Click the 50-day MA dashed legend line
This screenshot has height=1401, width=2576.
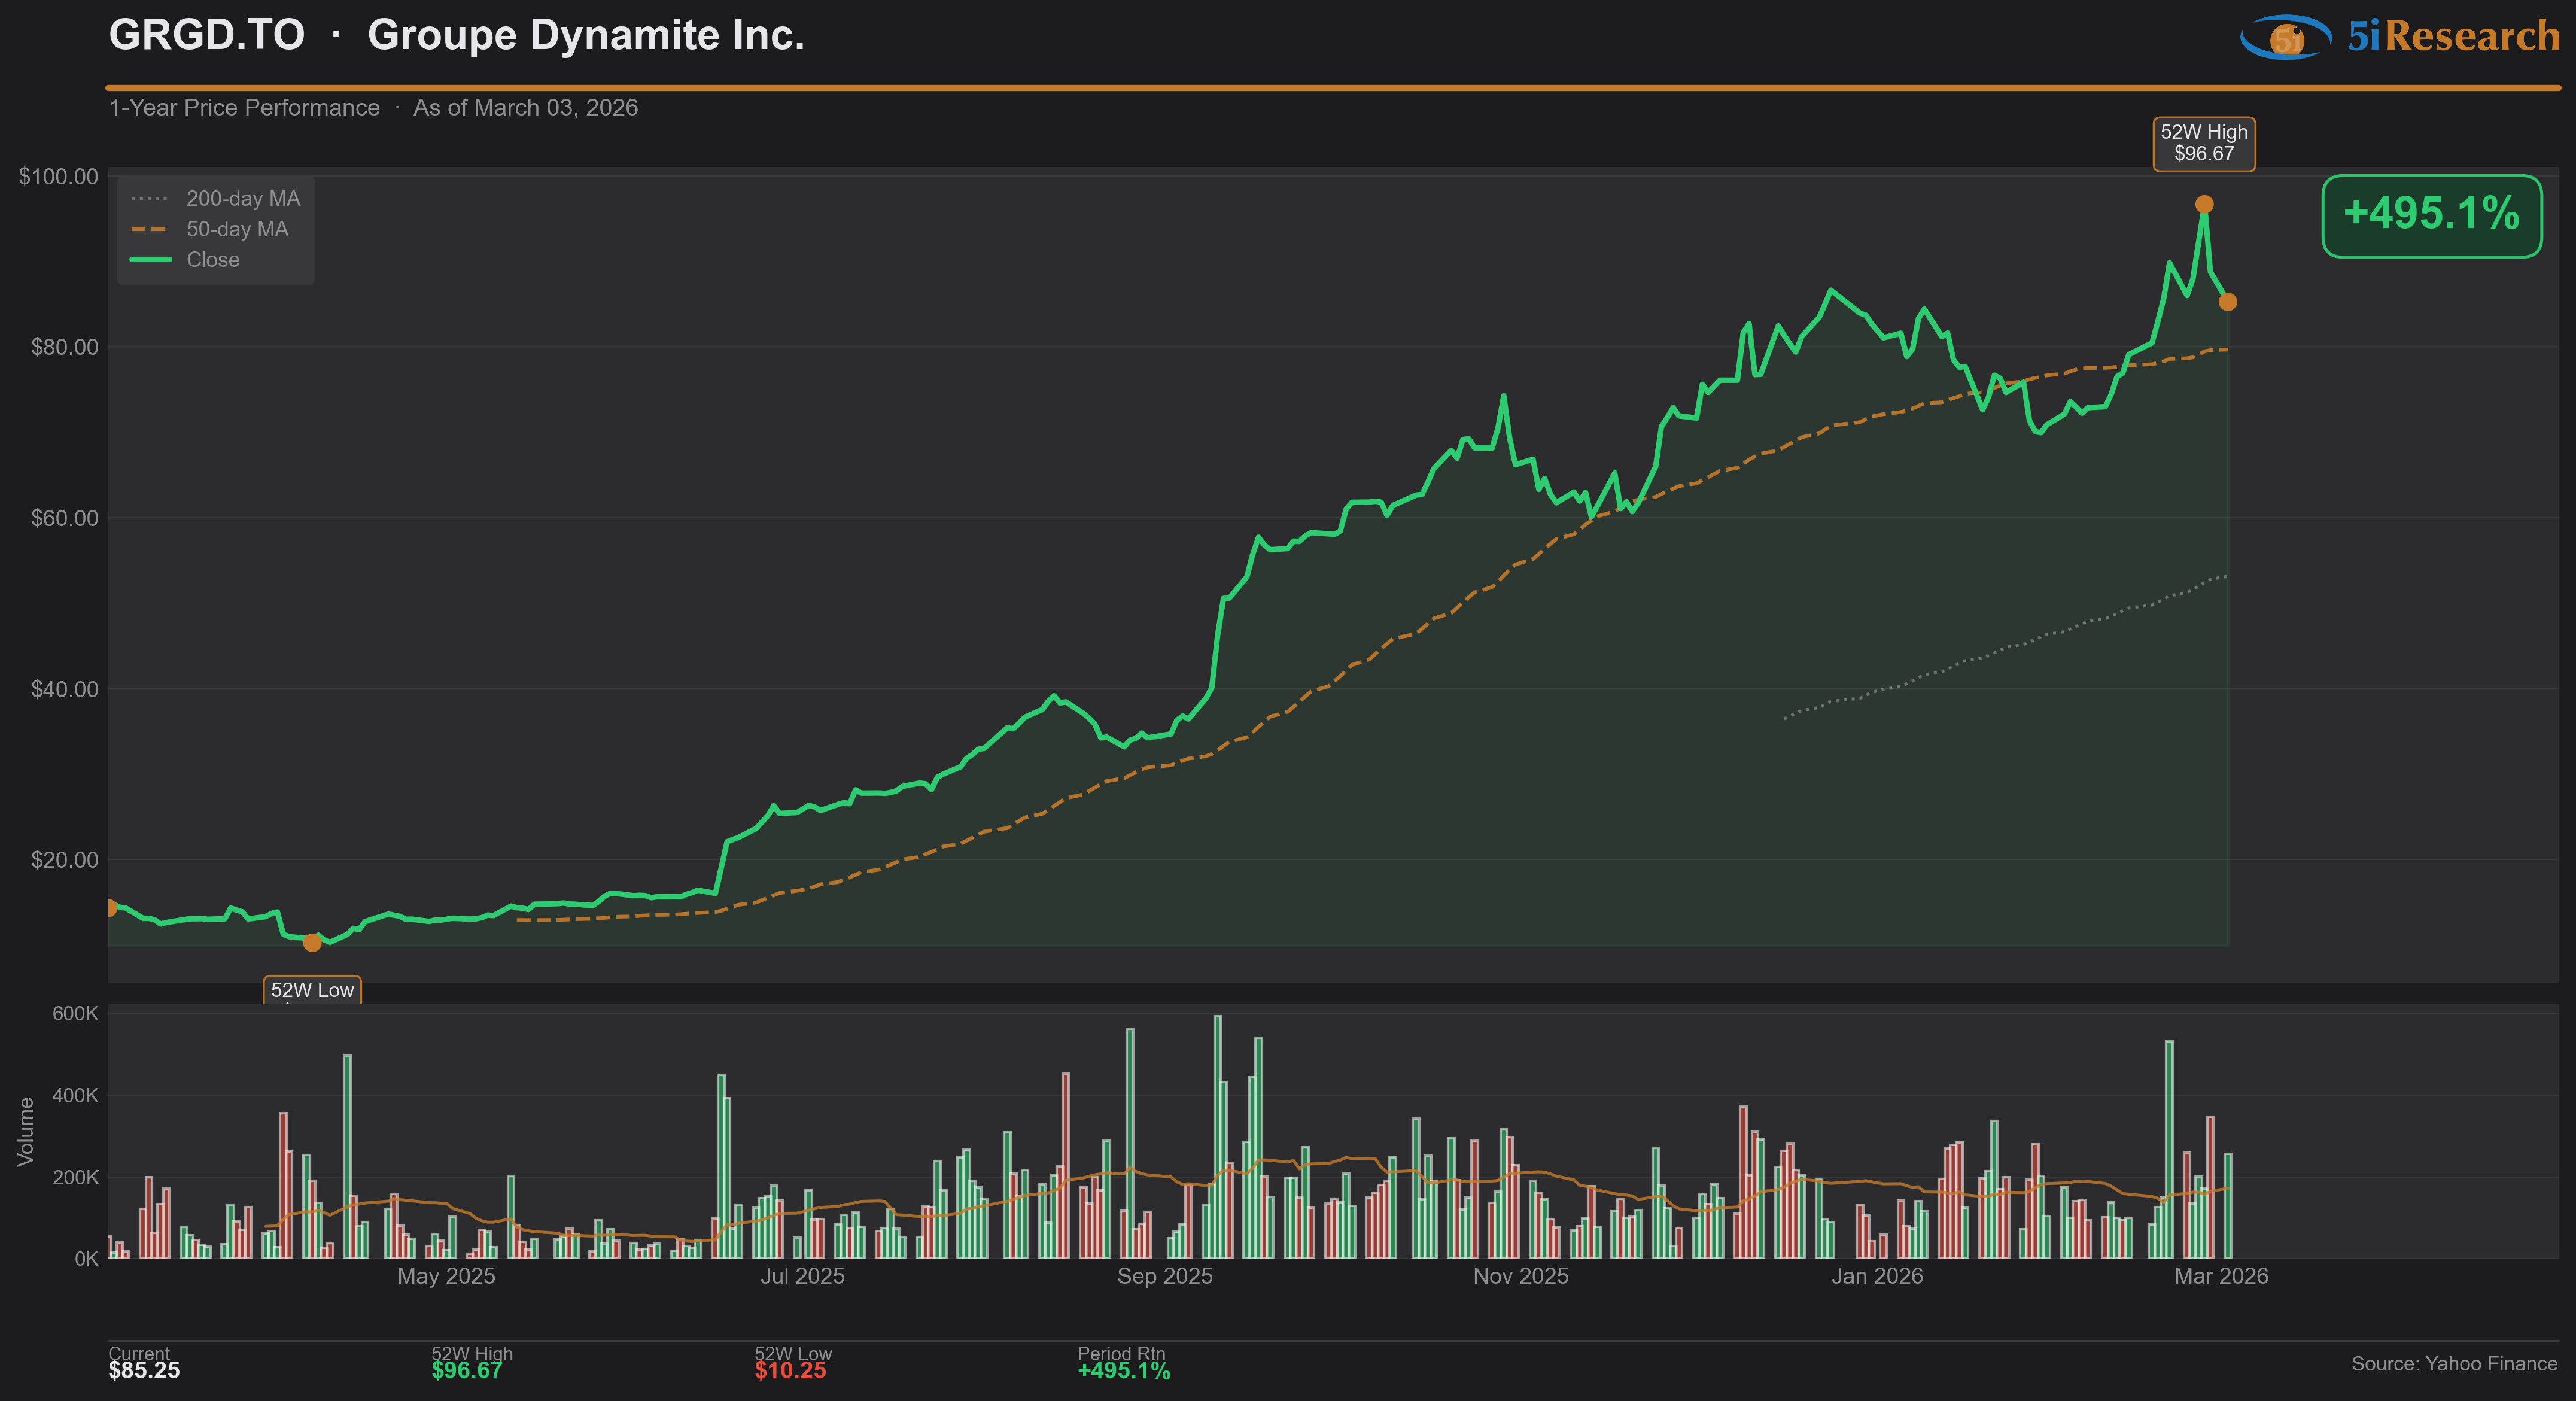tap(150, 230)
